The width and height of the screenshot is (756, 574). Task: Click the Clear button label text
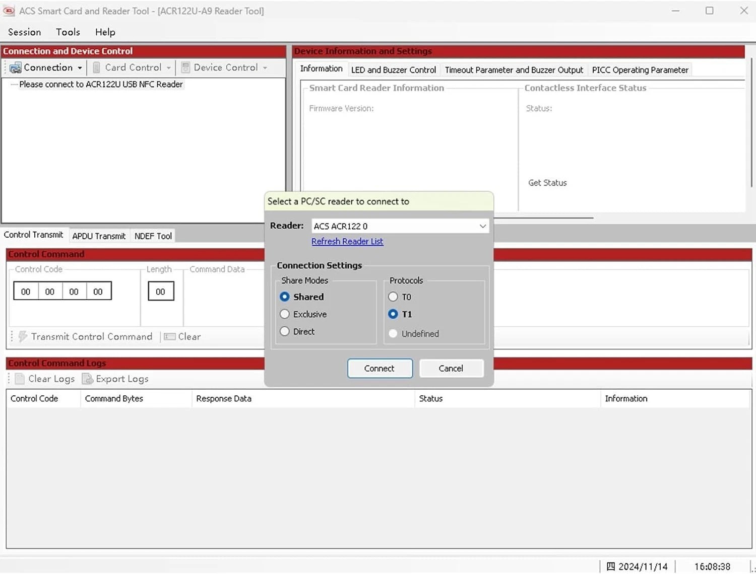(190, 336)
